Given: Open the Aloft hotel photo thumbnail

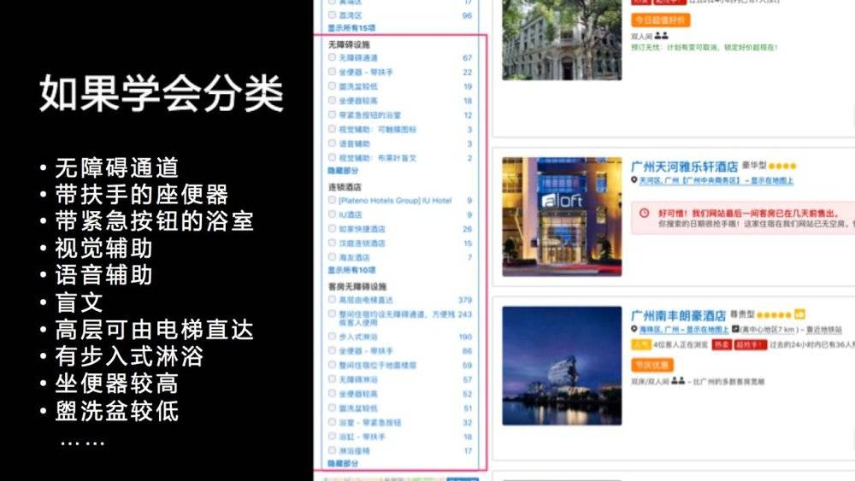Looking at the screenshot, I should click(561, 216).
